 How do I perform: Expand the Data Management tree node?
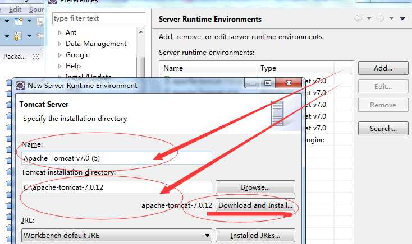(x=59, y=44)
